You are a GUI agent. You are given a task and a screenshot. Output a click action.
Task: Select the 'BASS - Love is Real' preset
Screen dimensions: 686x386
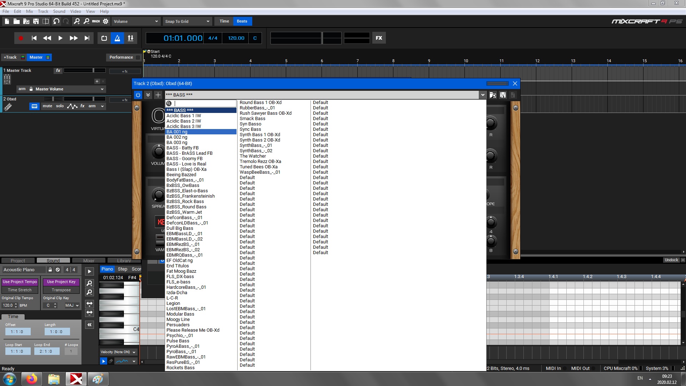coord(186,164)
